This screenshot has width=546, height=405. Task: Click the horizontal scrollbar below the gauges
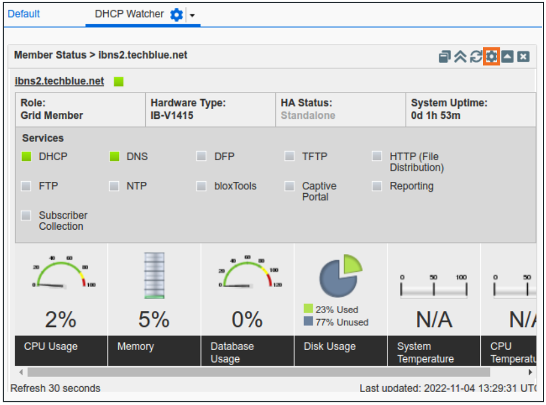click(x=269, y=371)
